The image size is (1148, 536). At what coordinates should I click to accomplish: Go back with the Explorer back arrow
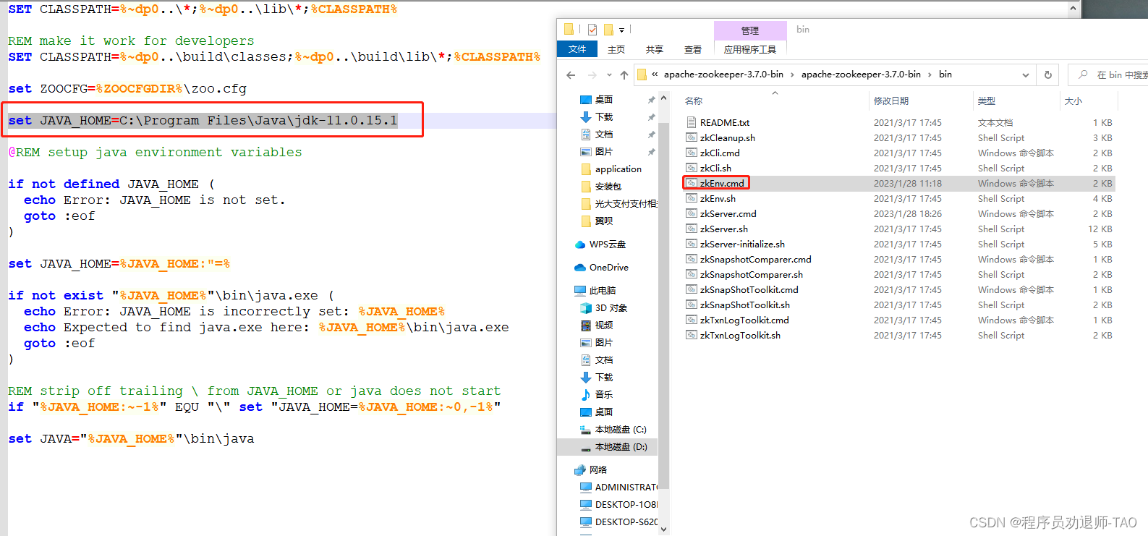pyautogui.click(x=571, y=75)
